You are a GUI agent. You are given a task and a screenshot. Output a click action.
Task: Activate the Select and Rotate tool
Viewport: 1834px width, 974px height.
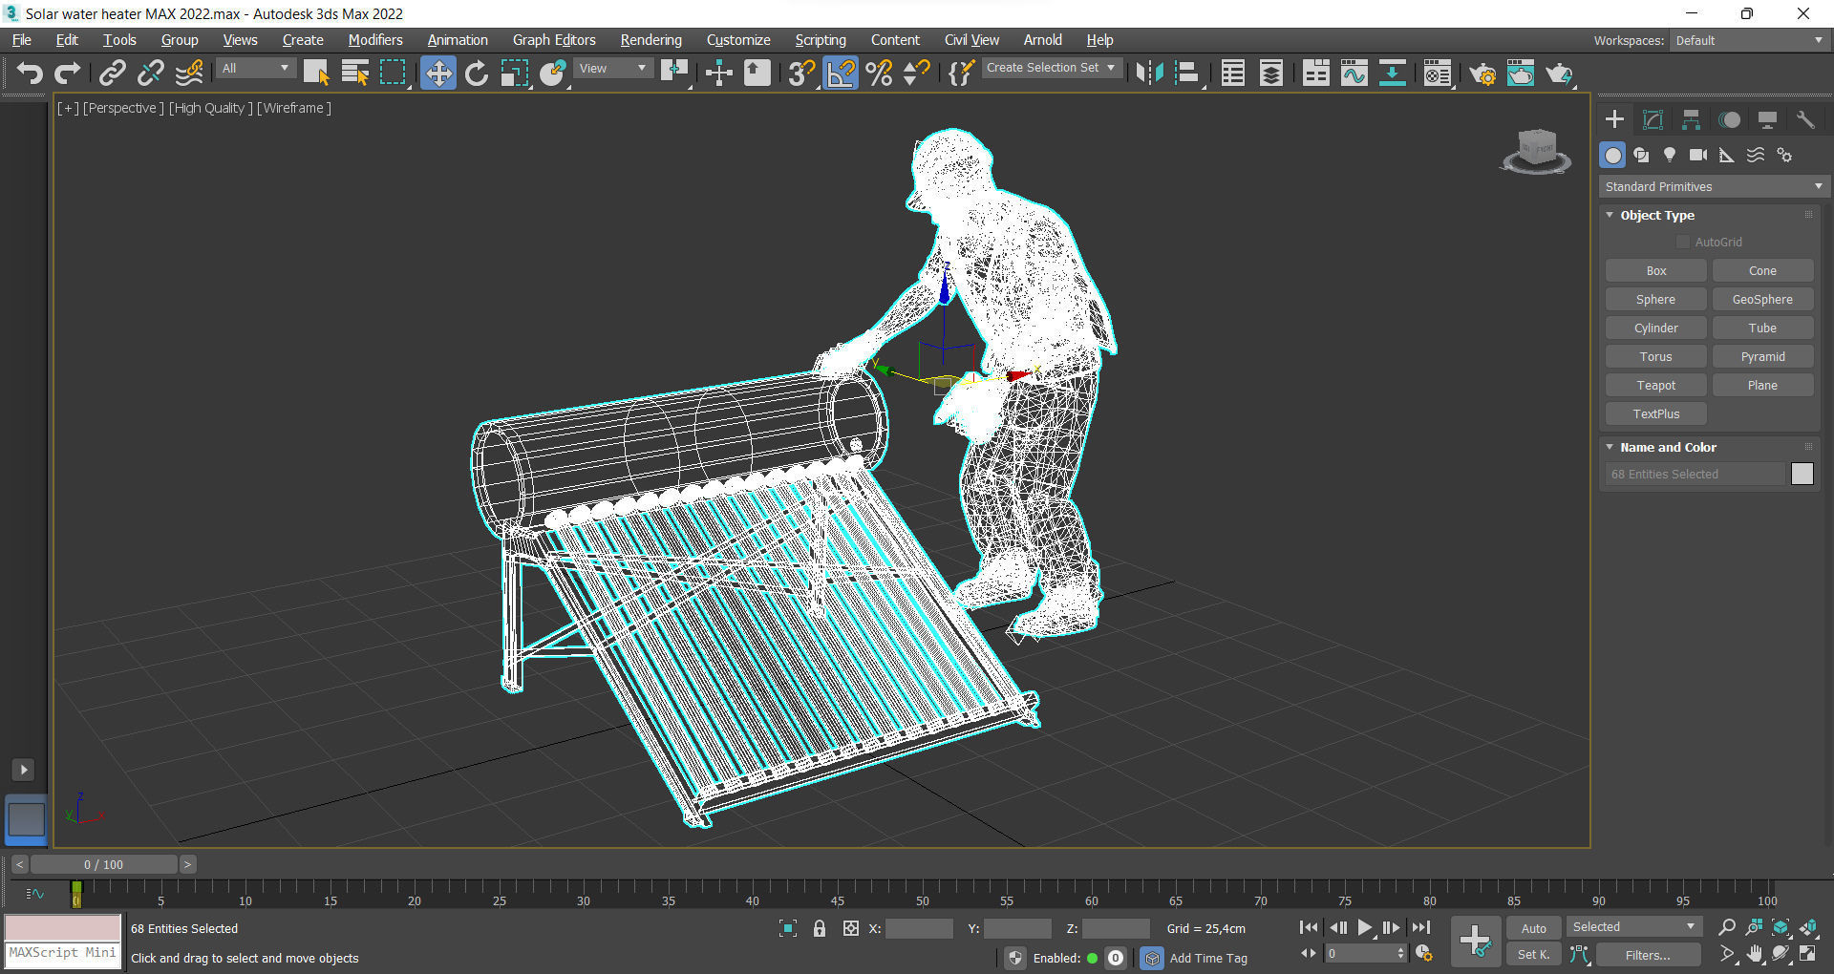(x=477, y=73)
